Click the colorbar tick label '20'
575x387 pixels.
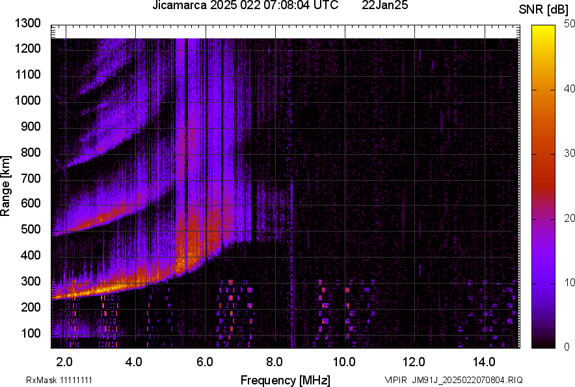coord(569,219)
